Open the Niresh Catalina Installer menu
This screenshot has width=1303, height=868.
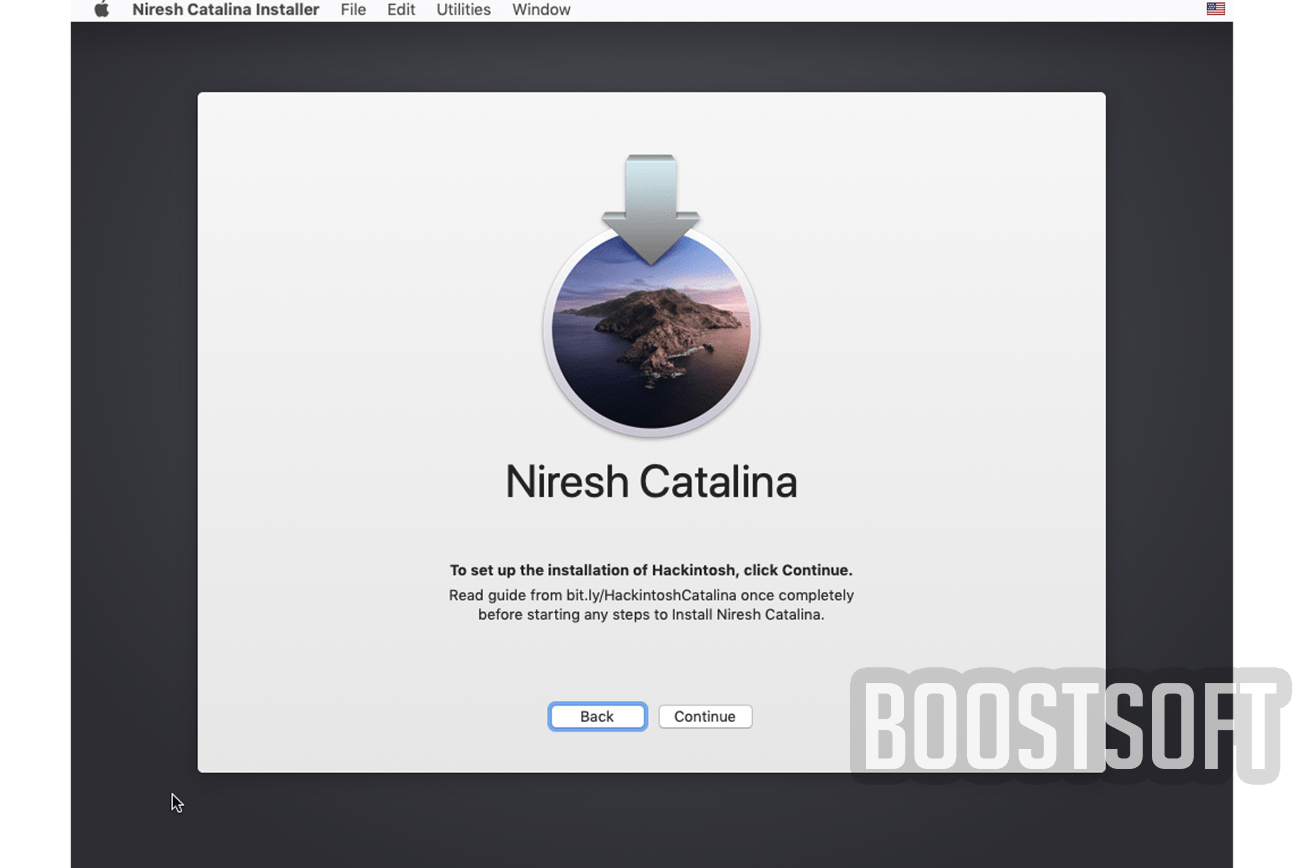225,9
